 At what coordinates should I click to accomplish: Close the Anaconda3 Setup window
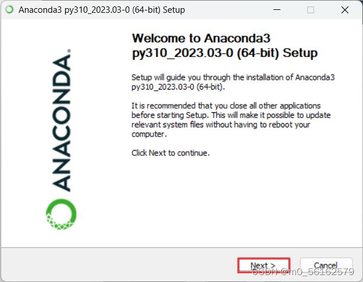(x=345, y=10)
